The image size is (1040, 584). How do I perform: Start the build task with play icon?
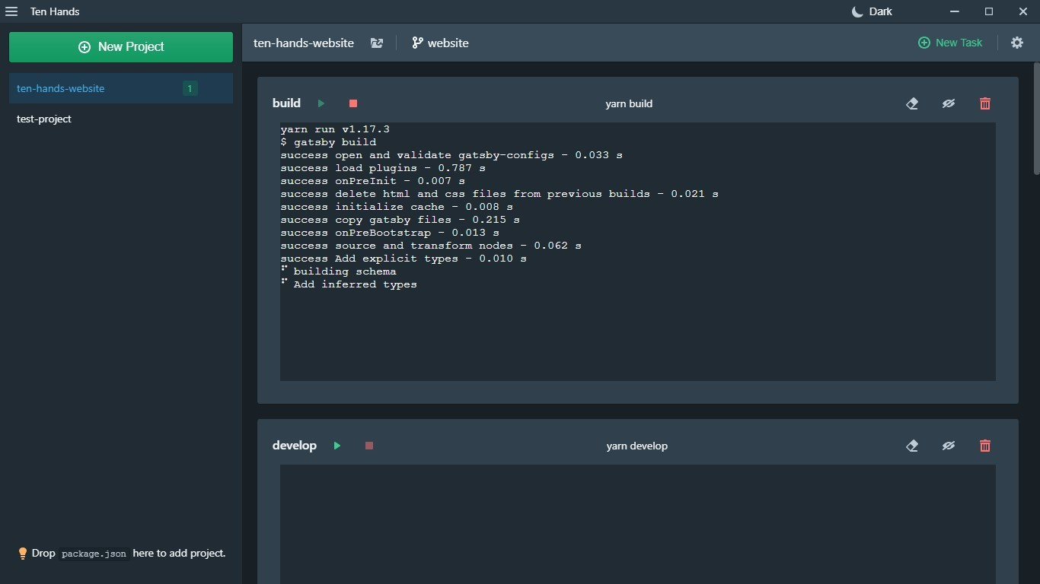(x=321, y=103)
